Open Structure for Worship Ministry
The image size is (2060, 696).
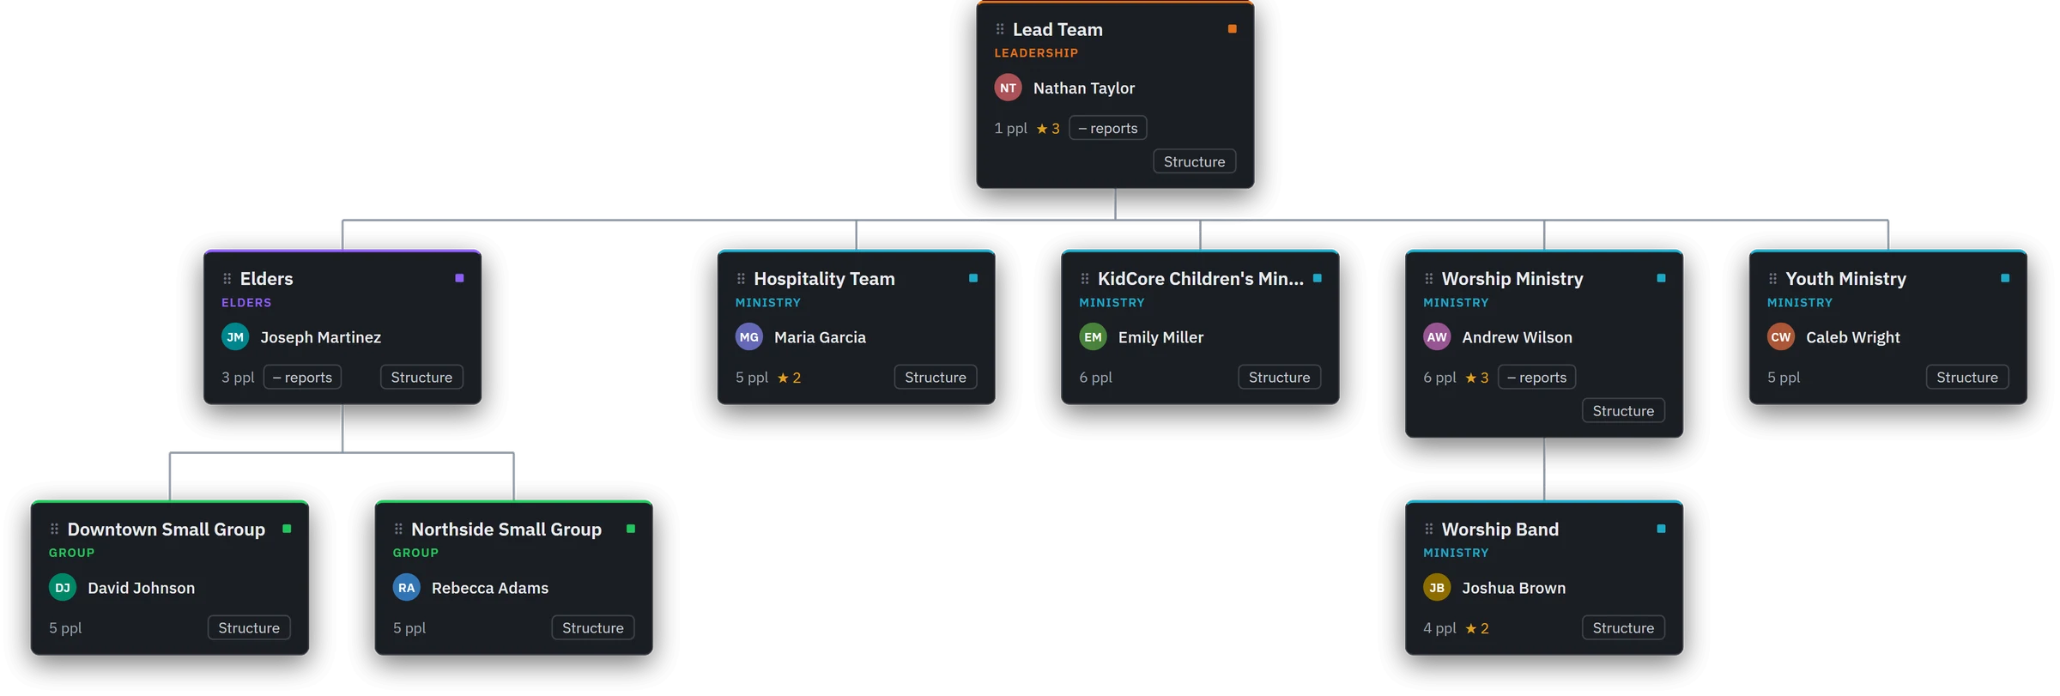point(1623,411)
